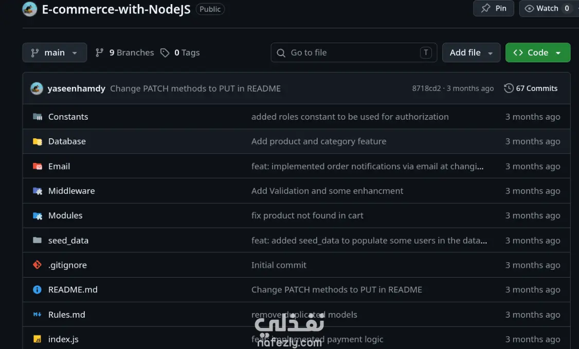Click the index.js JavaScript file icon

coord(38,339)
